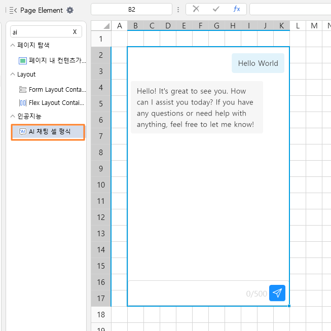Select row 18 header
This screenshot has height=331, width=331.
(x=101, y=315)
